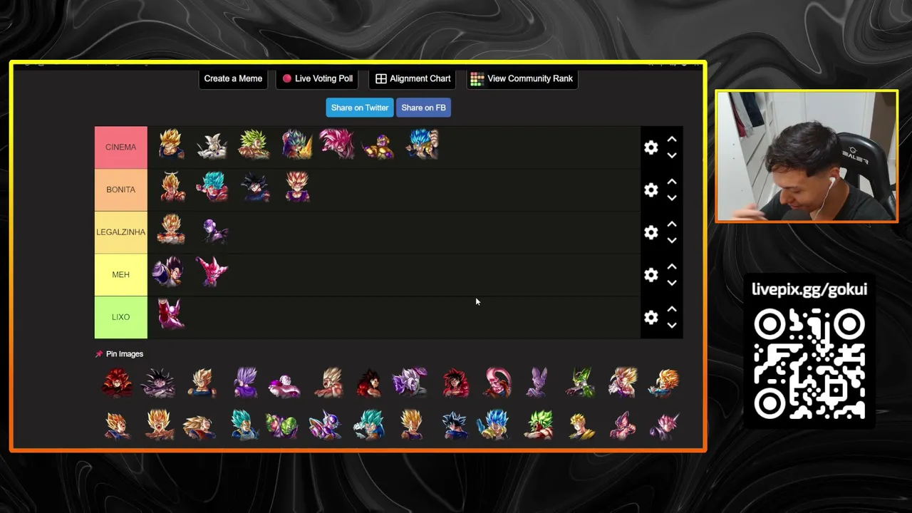Open View Community Rank

(522, 78)
